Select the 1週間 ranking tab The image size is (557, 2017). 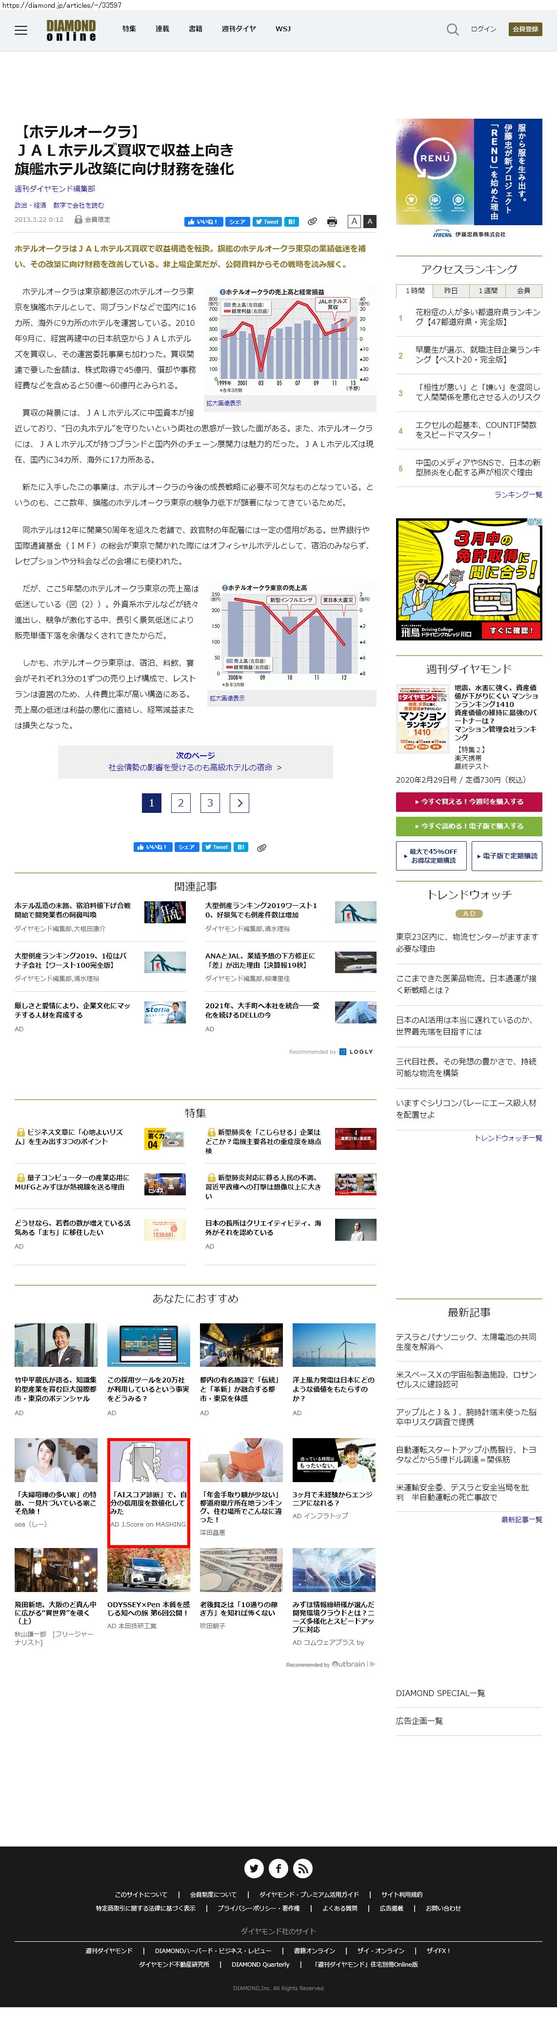point(487,291)
